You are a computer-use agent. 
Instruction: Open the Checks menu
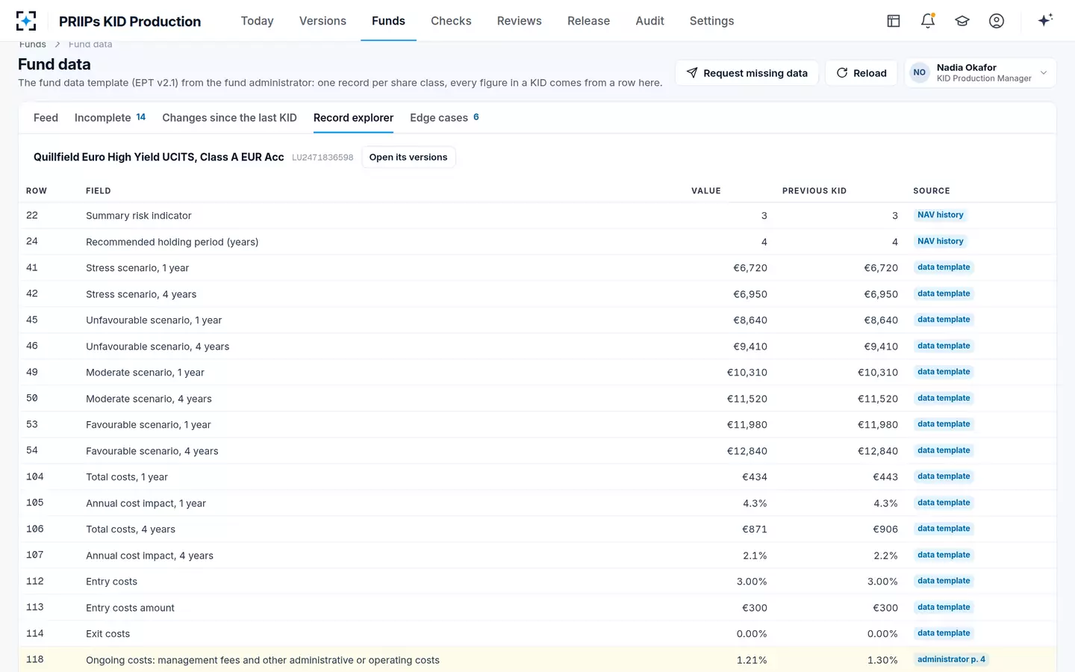pyautogui.click(x=451, y=21)
